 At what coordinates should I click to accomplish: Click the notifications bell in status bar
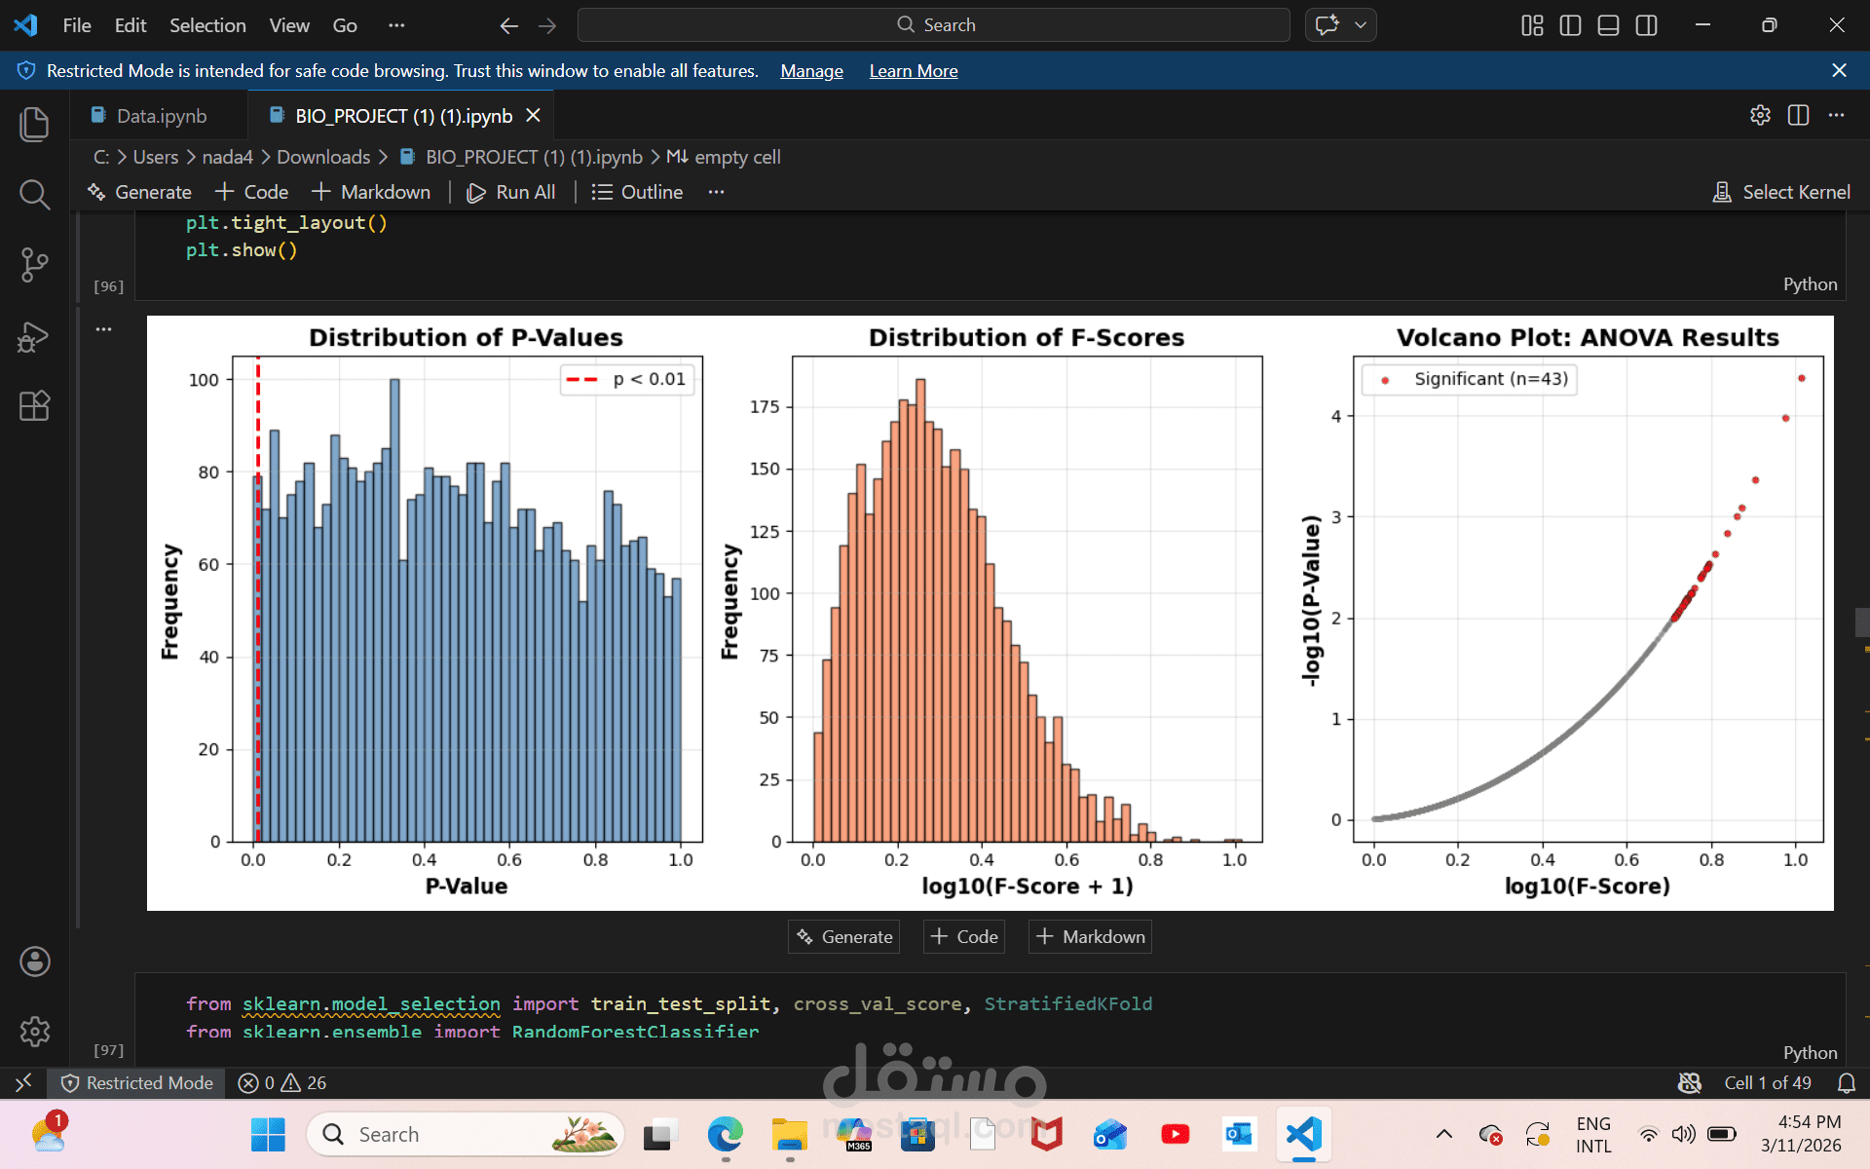tap(1846, 1083)
